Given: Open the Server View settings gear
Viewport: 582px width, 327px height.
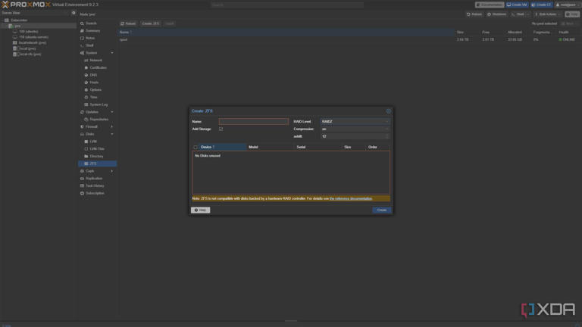Looking at the screenshot, I should pyautogui.click(x=74, y=13).
